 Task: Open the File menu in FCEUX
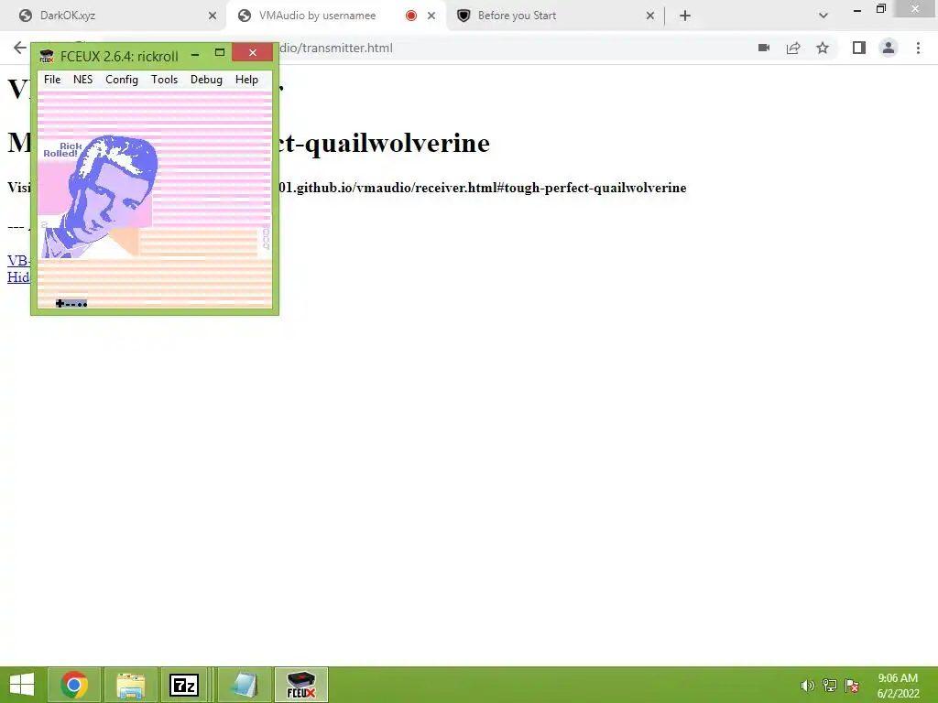(x=52, y=80)
